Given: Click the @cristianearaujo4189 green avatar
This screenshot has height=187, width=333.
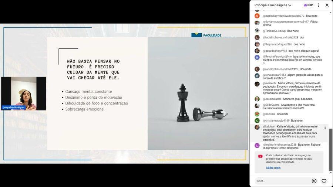Looking at the screenshot, I should tap(257, 120).
